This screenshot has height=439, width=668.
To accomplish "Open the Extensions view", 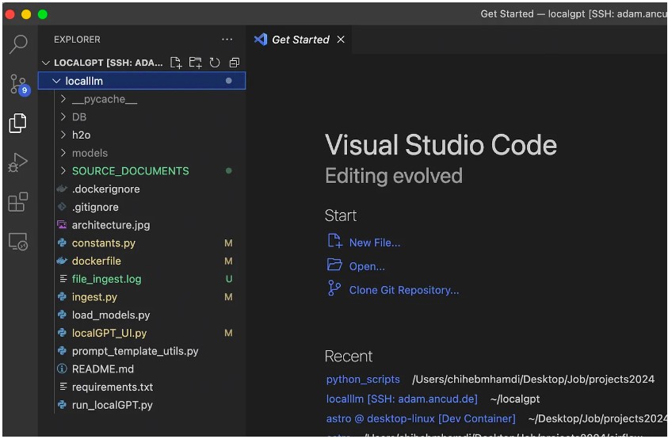I will point(17,202).
